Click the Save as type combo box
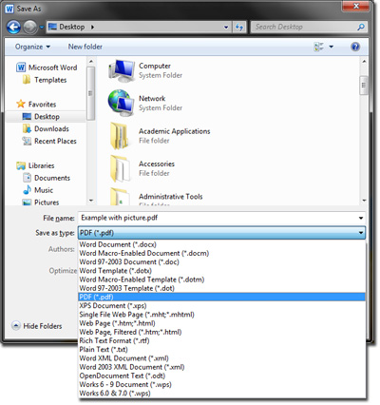Viewport: 380px width, 405px height. [x=221, y=233]
